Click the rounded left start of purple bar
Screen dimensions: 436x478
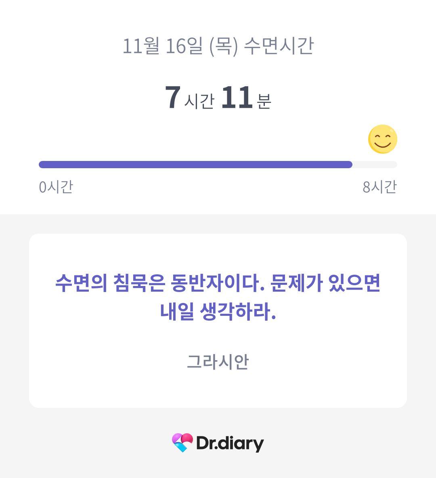[42, 165]
